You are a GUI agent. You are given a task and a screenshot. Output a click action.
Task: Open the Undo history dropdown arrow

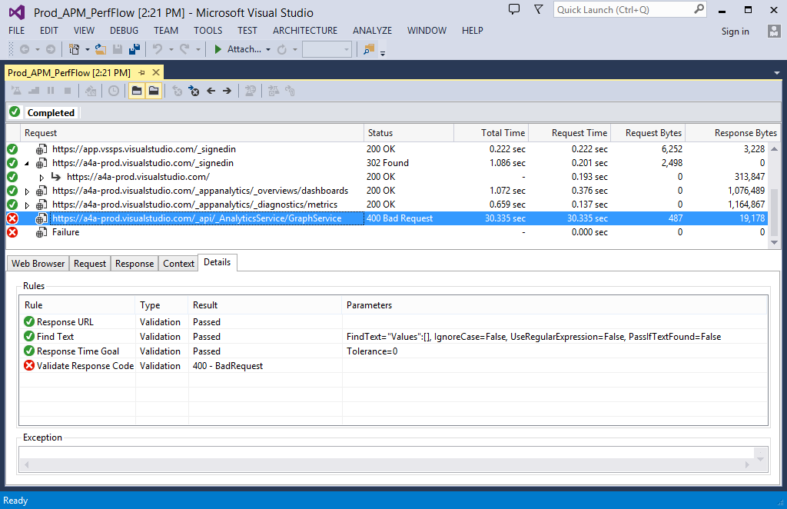(171, 50)
